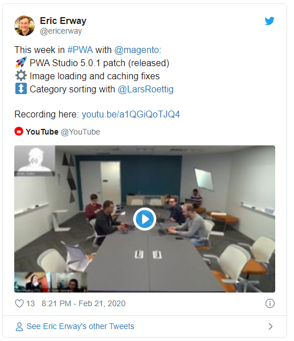294x341 pixels.
Task: Click the red YouTube logo icon
Action: pos(19,131)
